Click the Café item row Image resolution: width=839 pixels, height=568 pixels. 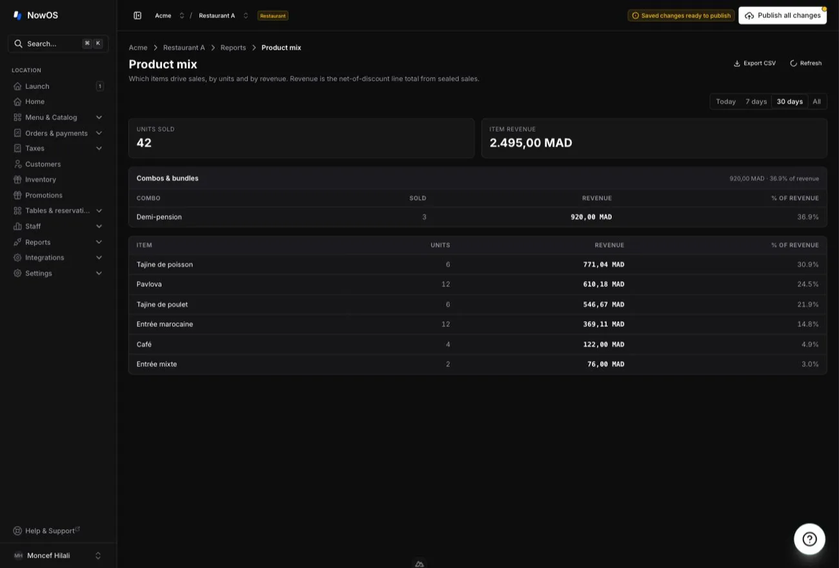[478, 344]
